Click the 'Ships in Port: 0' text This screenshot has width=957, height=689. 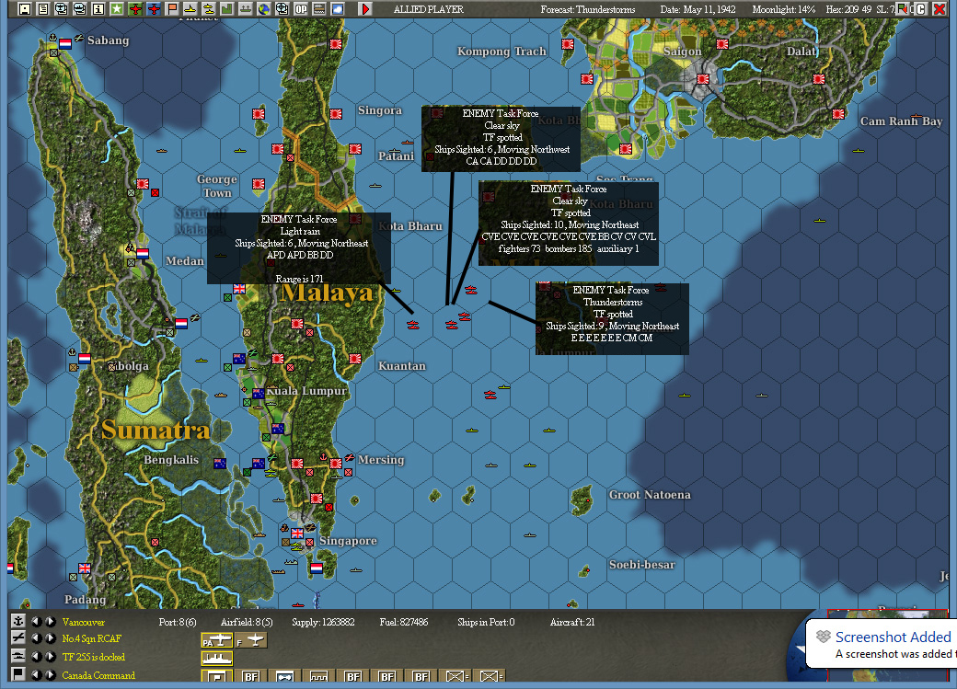486,622
